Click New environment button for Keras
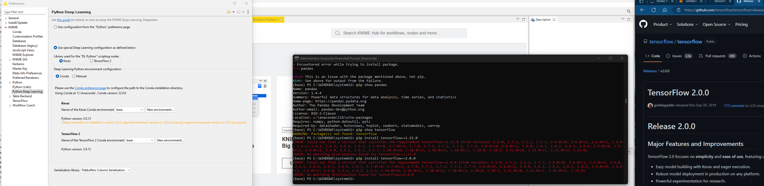The image size is (764, 186). click(160, 110)
